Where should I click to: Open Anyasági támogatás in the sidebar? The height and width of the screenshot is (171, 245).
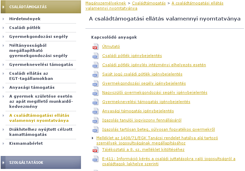[x=32, y=87]
